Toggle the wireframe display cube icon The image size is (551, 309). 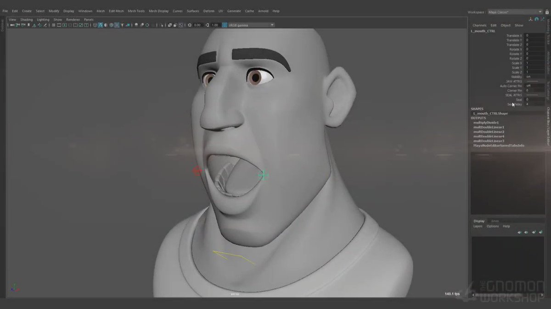pos(95,25)
